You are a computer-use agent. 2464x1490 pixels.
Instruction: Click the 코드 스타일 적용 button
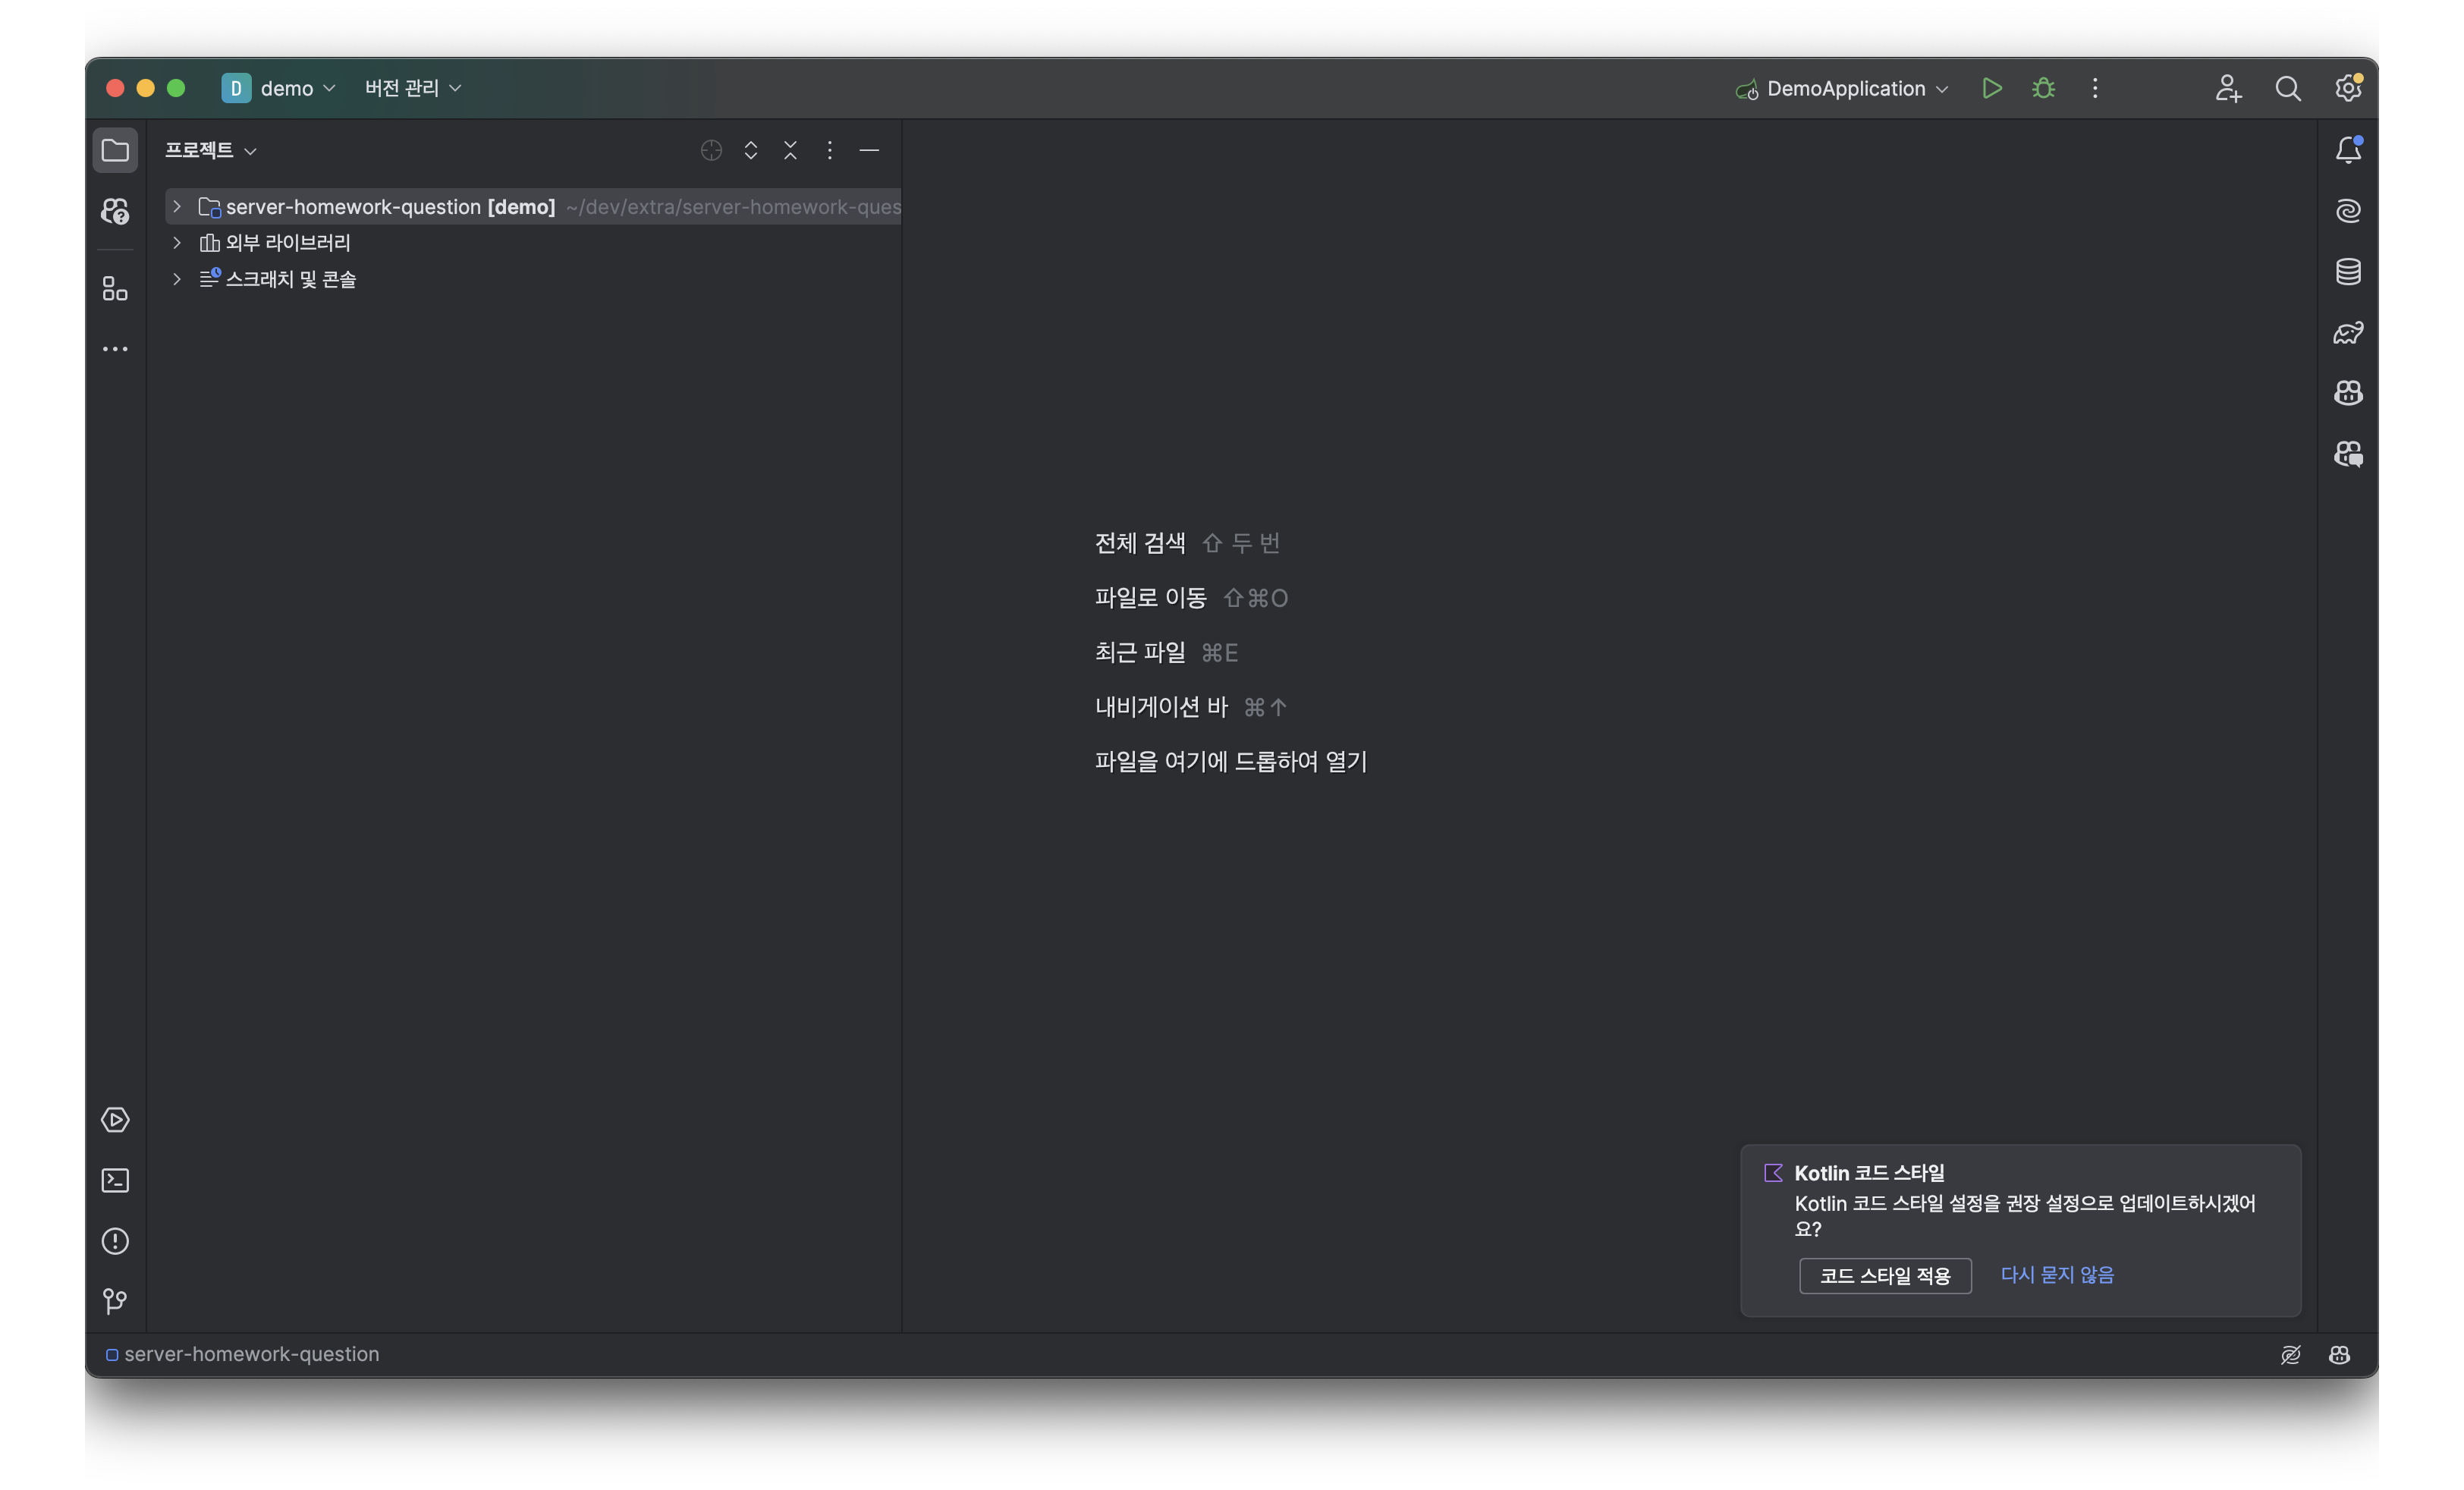pos(1884,1276)
